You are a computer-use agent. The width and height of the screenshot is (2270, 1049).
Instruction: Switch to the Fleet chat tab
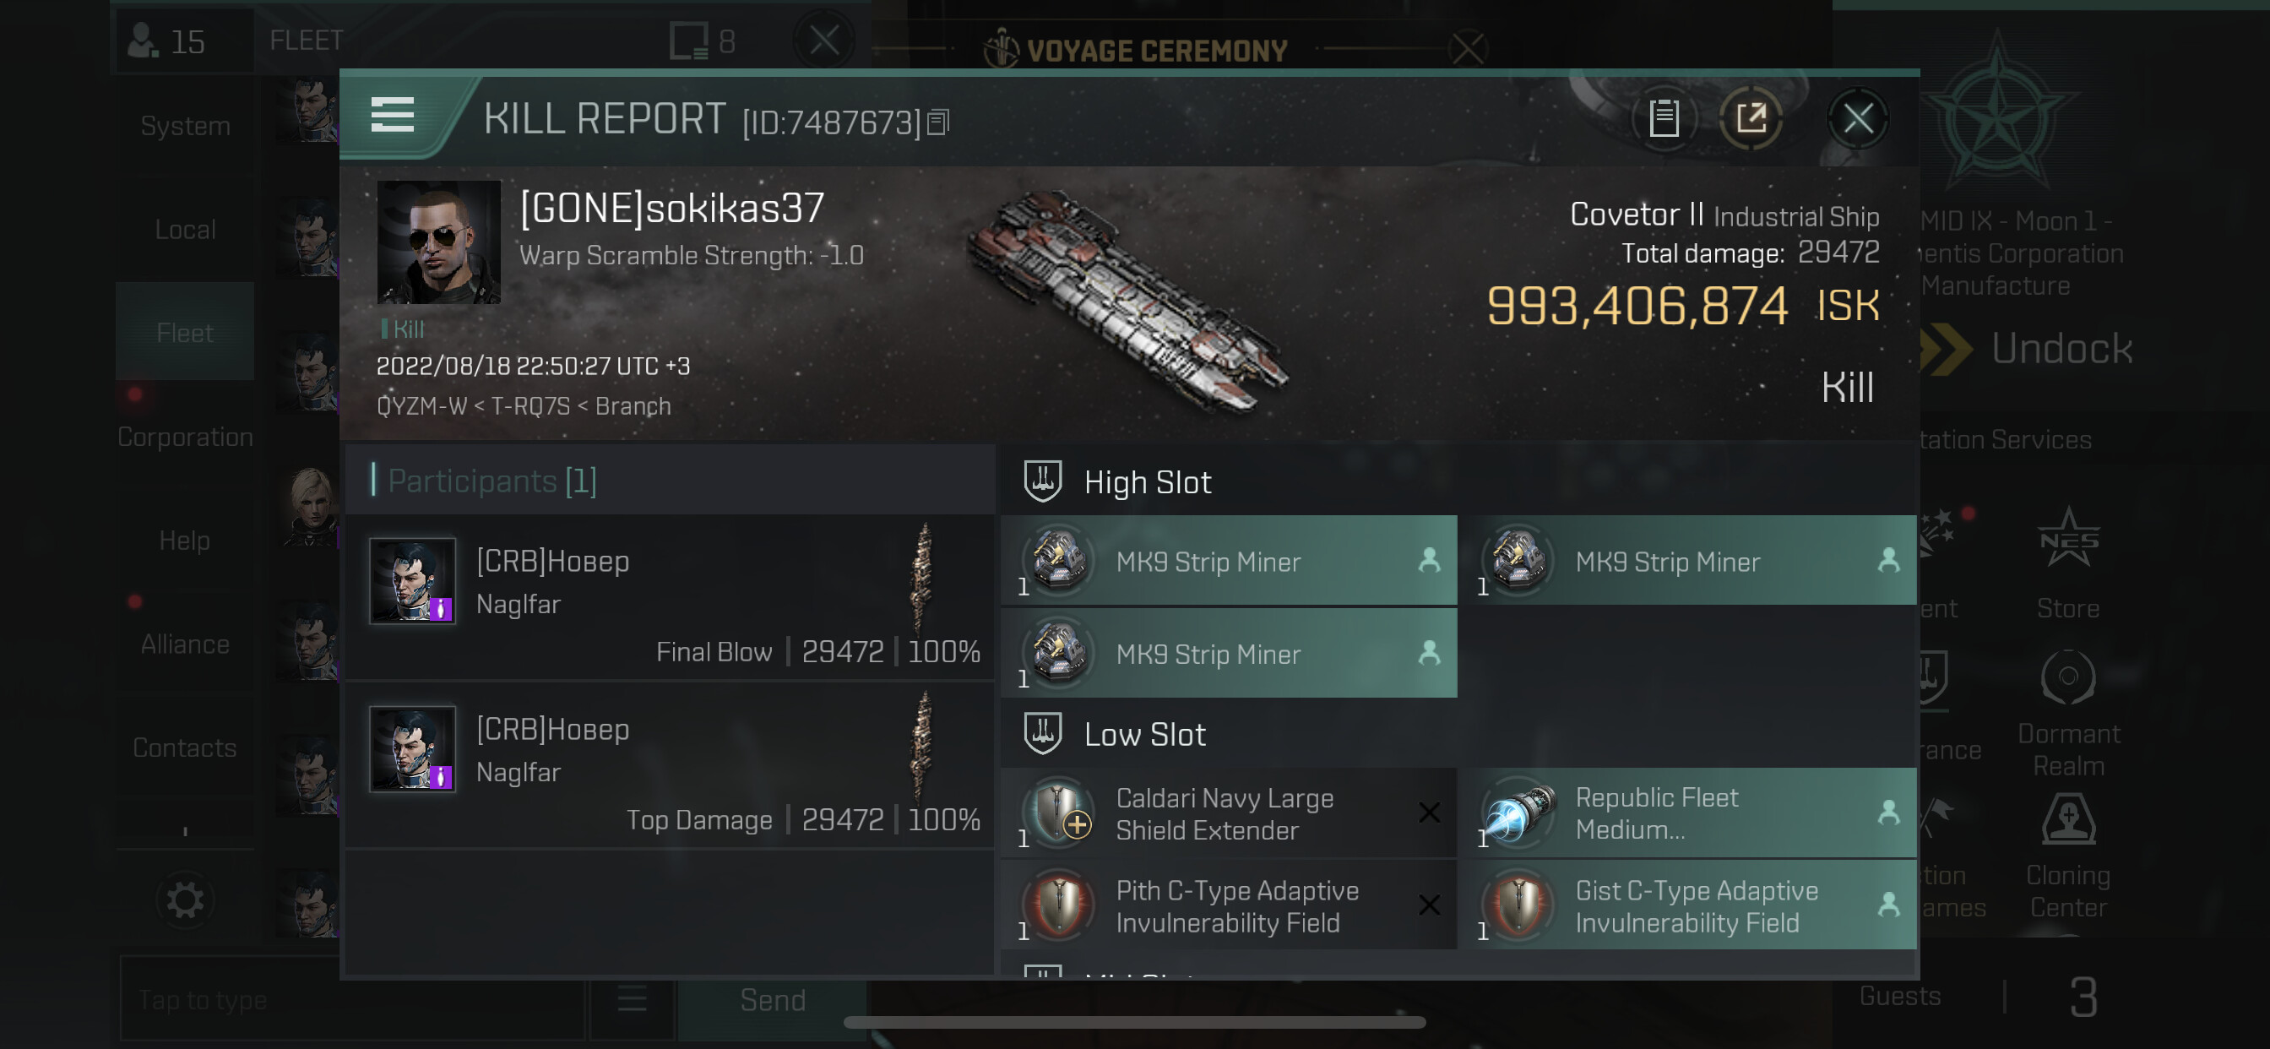[184, 332]
